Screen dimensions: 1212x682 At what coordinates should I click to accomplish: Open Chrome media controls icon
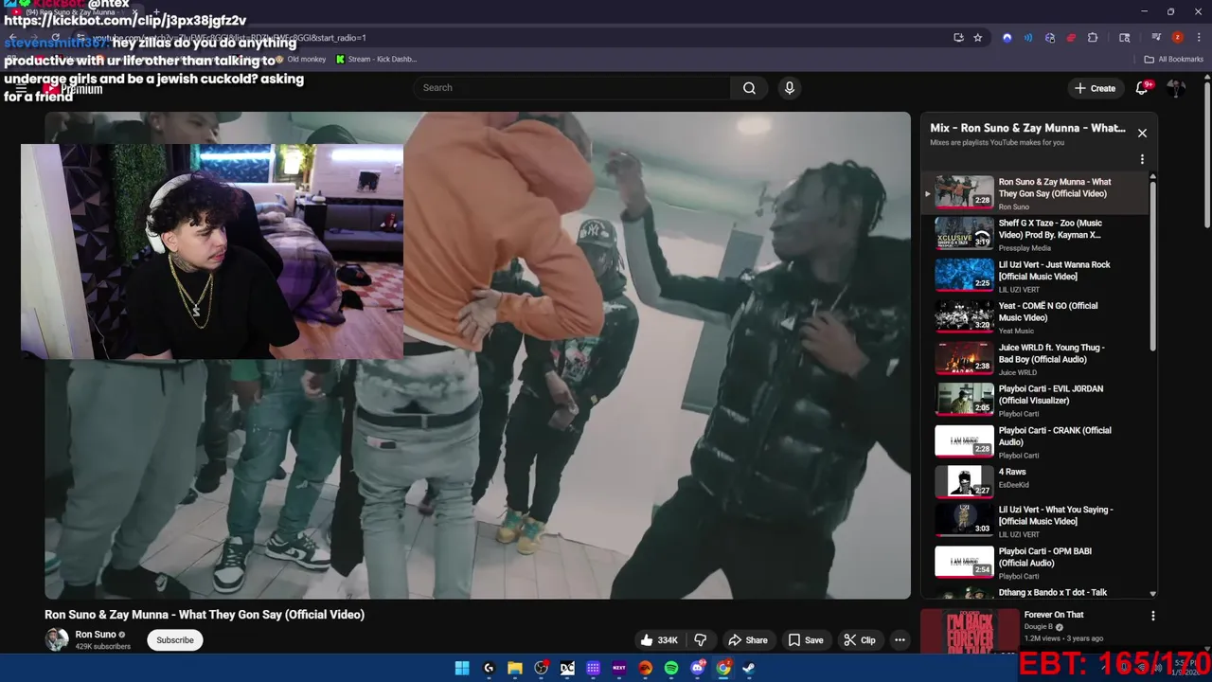pyautogui.click(x=1156, y=38)
